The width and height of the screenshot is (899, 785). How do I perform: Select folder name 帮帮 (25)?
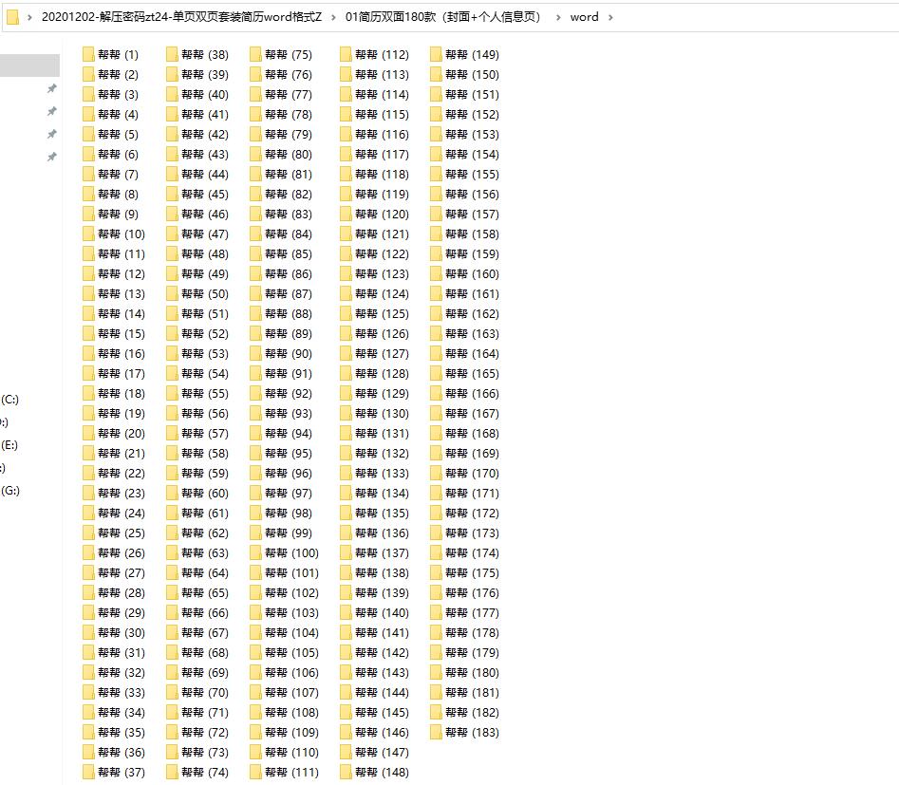122,533
